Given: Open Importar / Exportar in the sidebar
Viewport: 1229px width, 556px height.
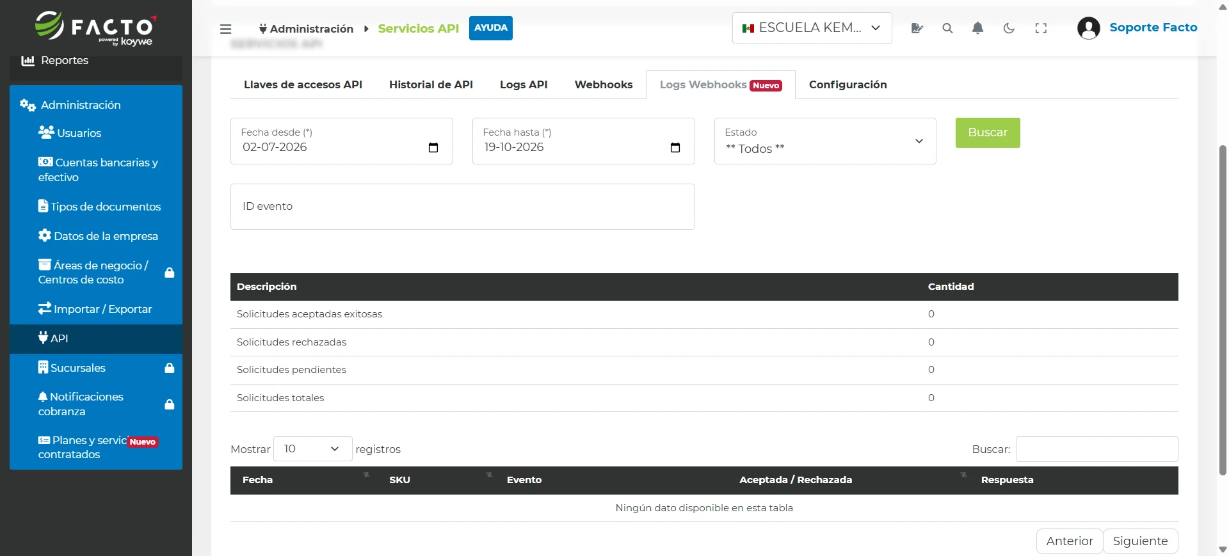Looking at the screenshot, I should tap(95, 309).
